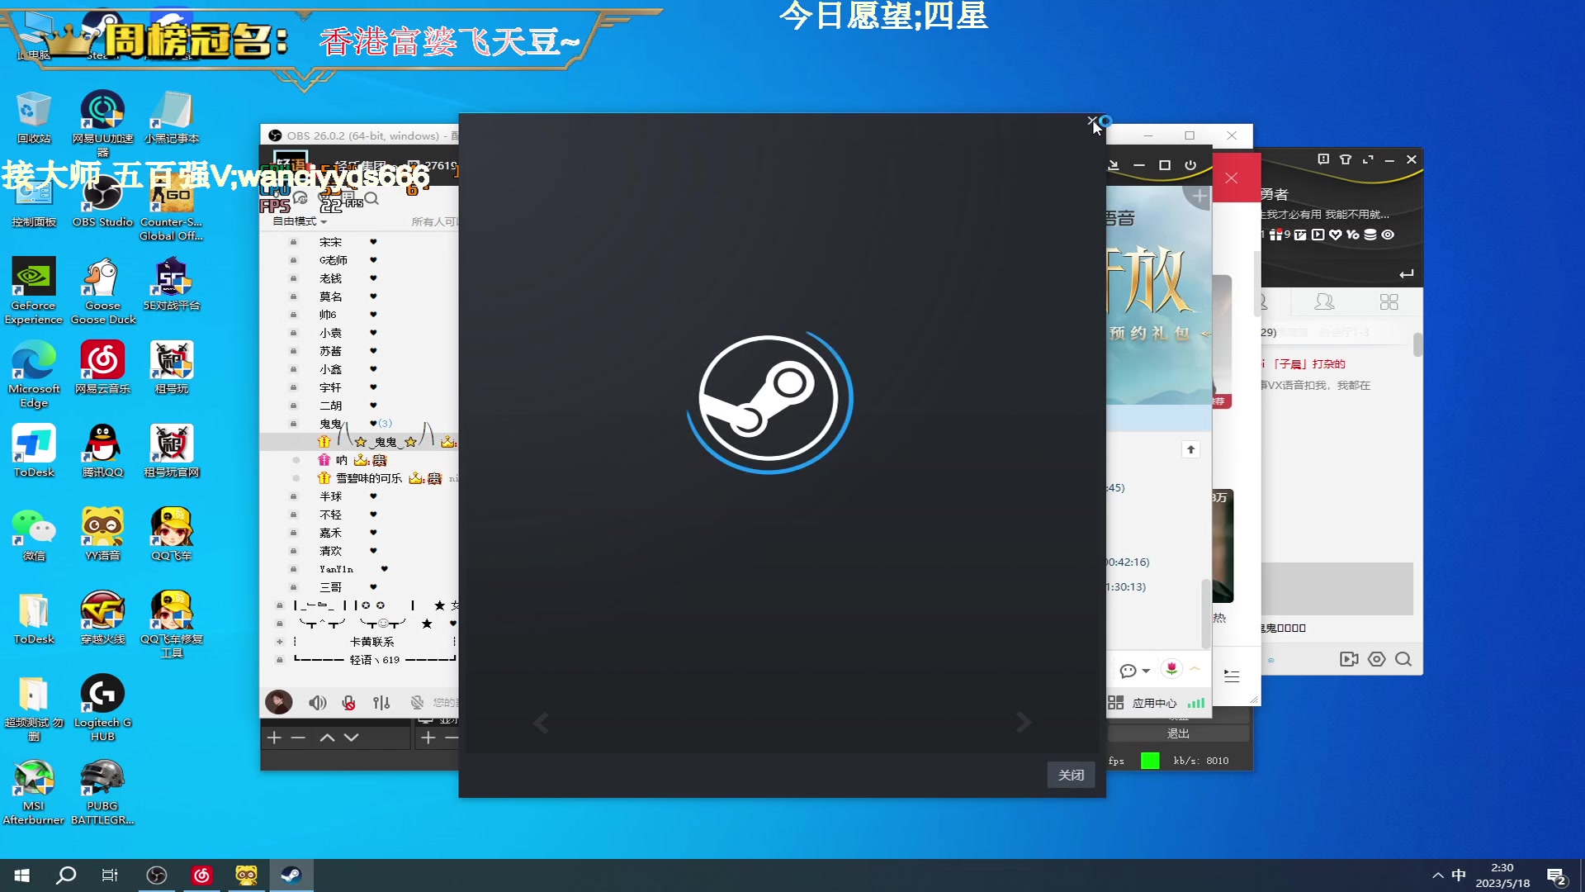1585x892 pixels.
Task: Click red close X tab in middle window
Action: point(1232,178)
